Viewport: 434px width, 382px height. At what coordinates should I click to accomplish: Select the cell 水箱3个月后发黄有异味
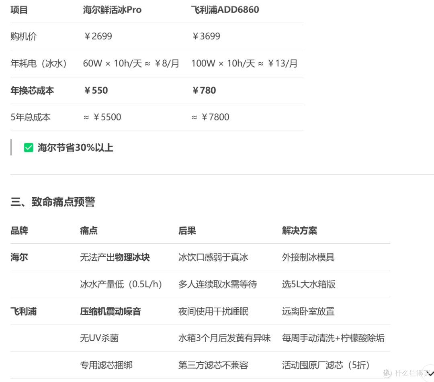(x=225, y=338)
